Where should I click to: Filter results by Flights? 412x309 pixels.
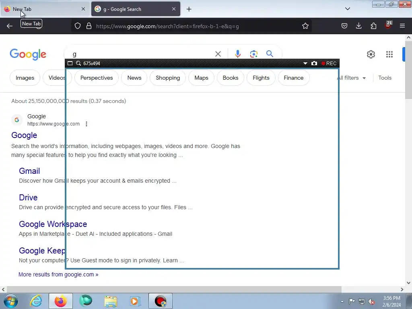[261, 78]
